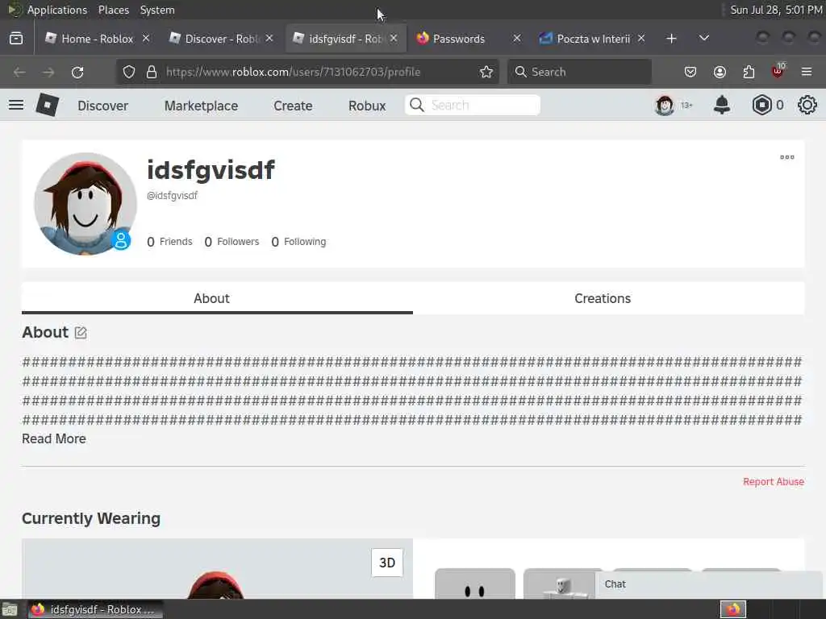The image size is (826, 619).
Task: Click the clock showing Sun Jul 28, 5:01 PM
Action: click(x=776, y=10)
